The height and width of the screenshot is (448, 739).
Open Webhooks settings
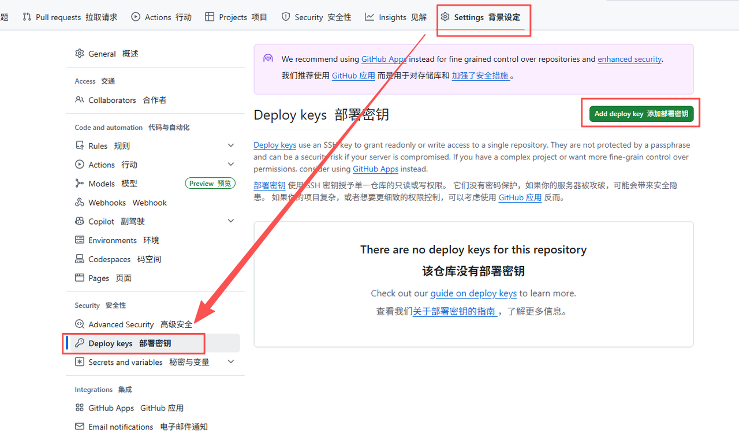tap(153, 202)
